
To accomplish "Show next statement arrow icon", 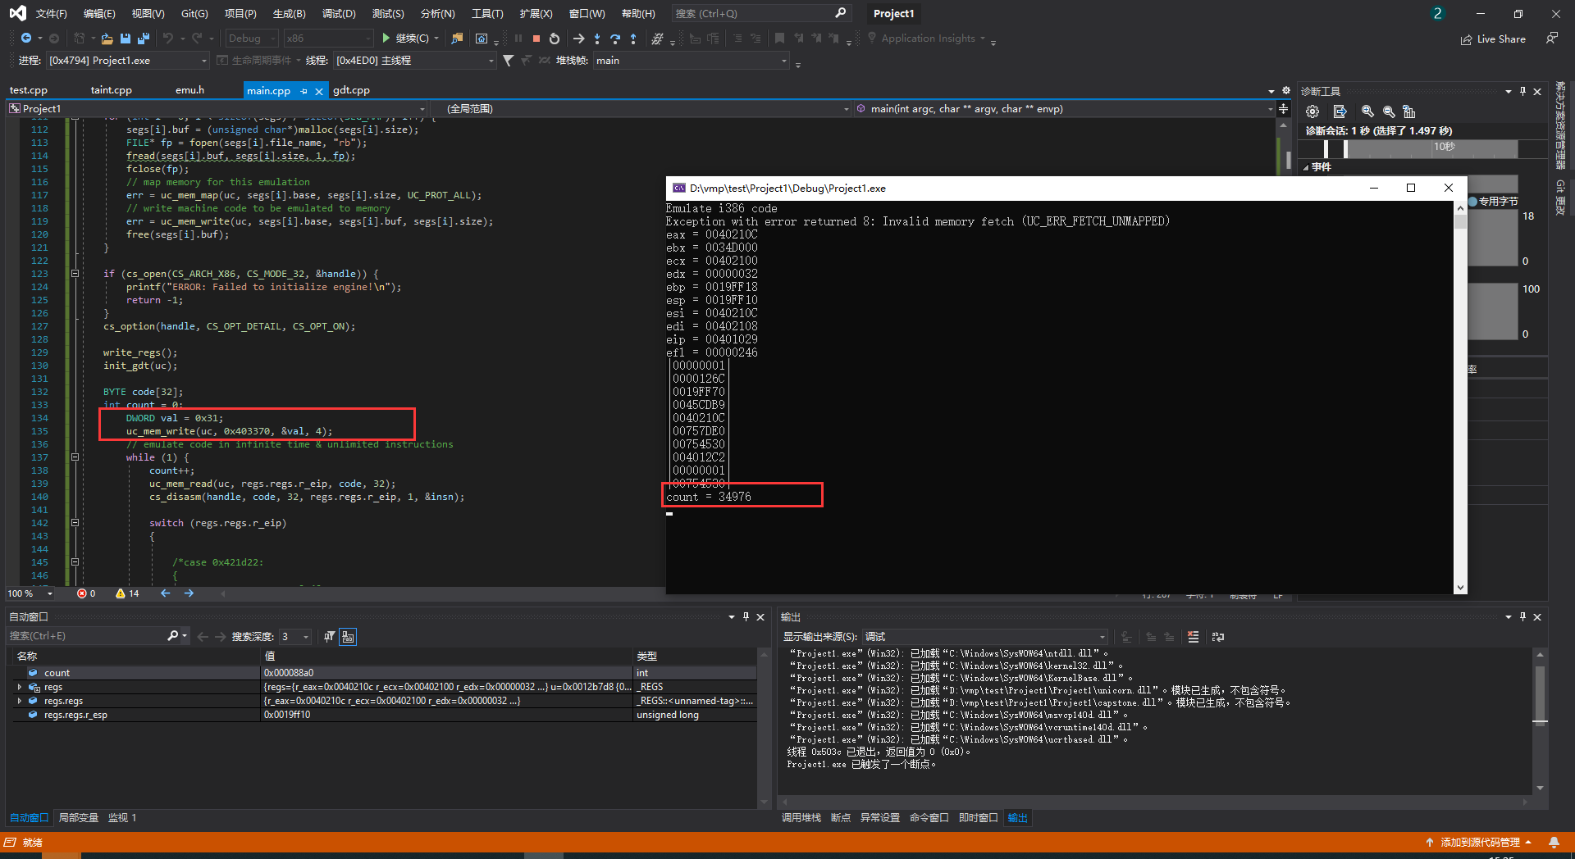I will (578, 39).
